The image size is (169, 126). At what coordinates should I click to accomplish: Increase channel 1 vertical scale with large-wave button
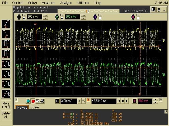pos(45,15)
